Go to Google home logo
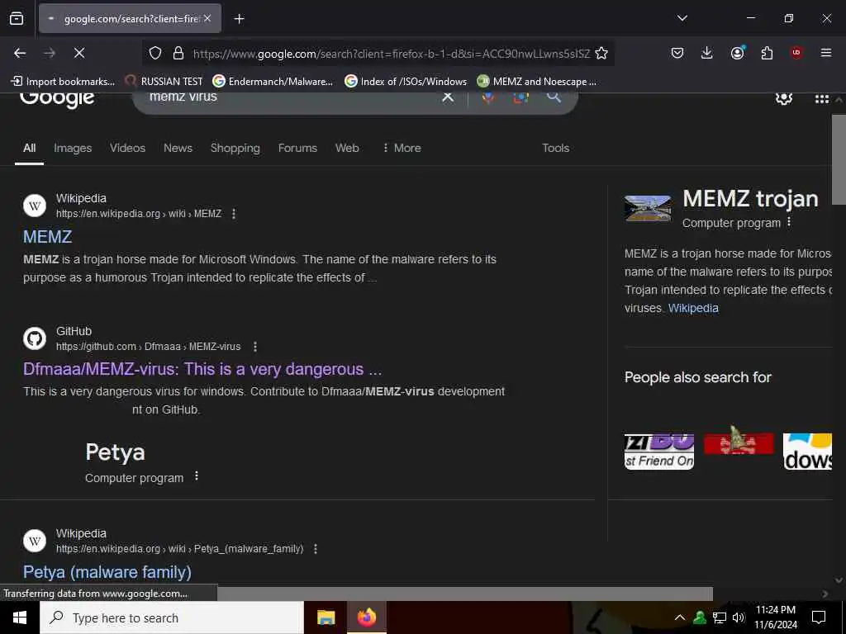Image resolution: width=846 pixels, height=634 pixels. (57, 99)
